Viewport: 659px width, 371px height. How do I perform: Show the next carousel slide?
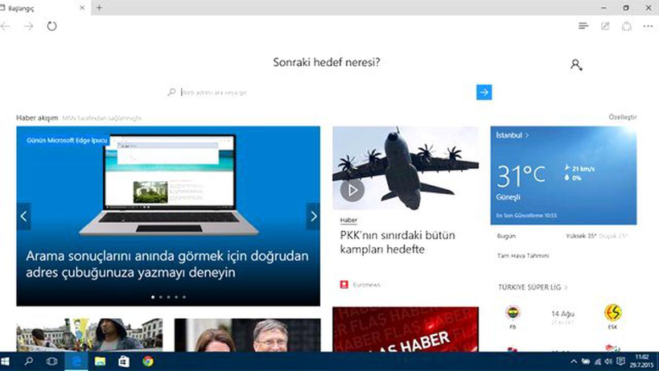point(313,217)
